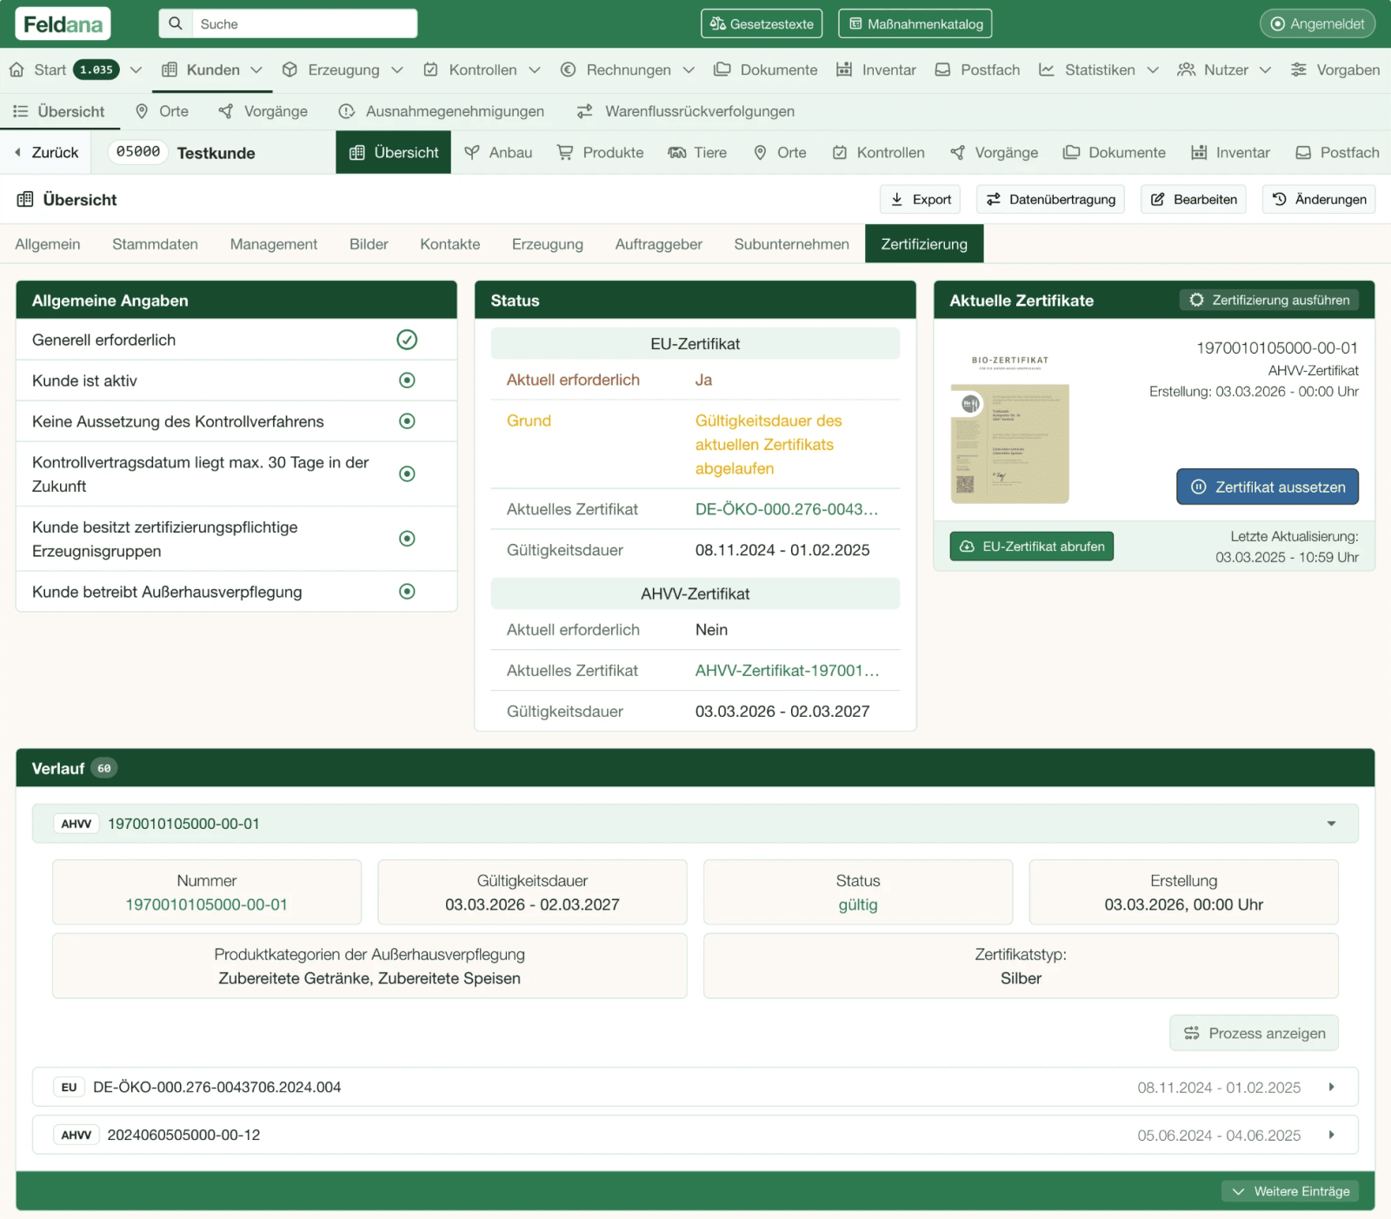Select the Subunternehmen tab
The image size is (1391, 1219).
[791, 244]
